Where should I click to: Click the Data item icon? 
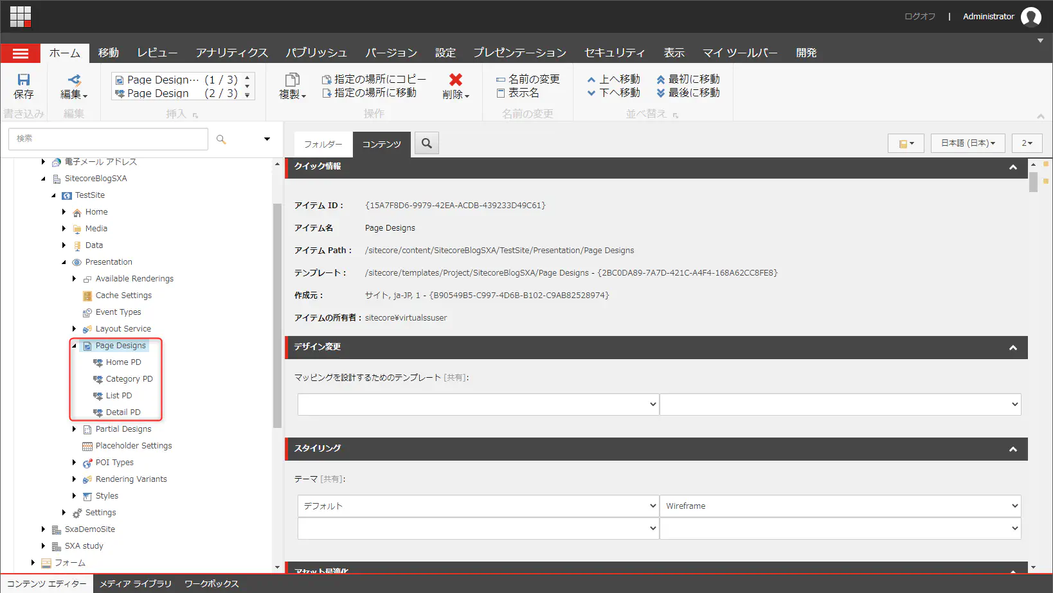[77, 245]
